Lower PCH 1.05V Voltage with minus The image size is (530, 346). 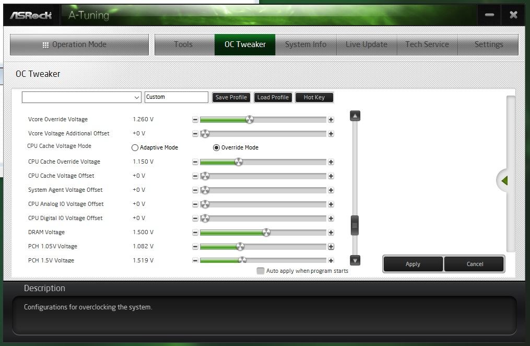click(195, 247)
